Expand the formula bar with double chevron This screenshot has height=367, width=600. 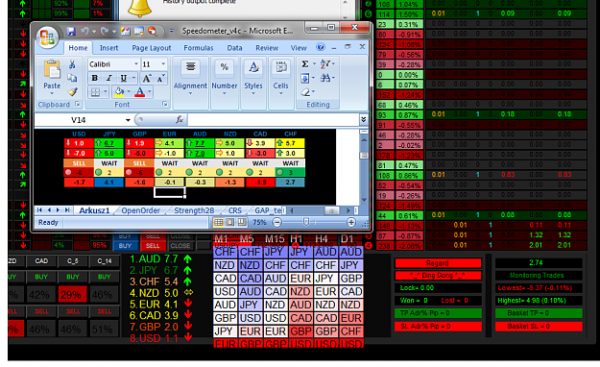(364, 119)
